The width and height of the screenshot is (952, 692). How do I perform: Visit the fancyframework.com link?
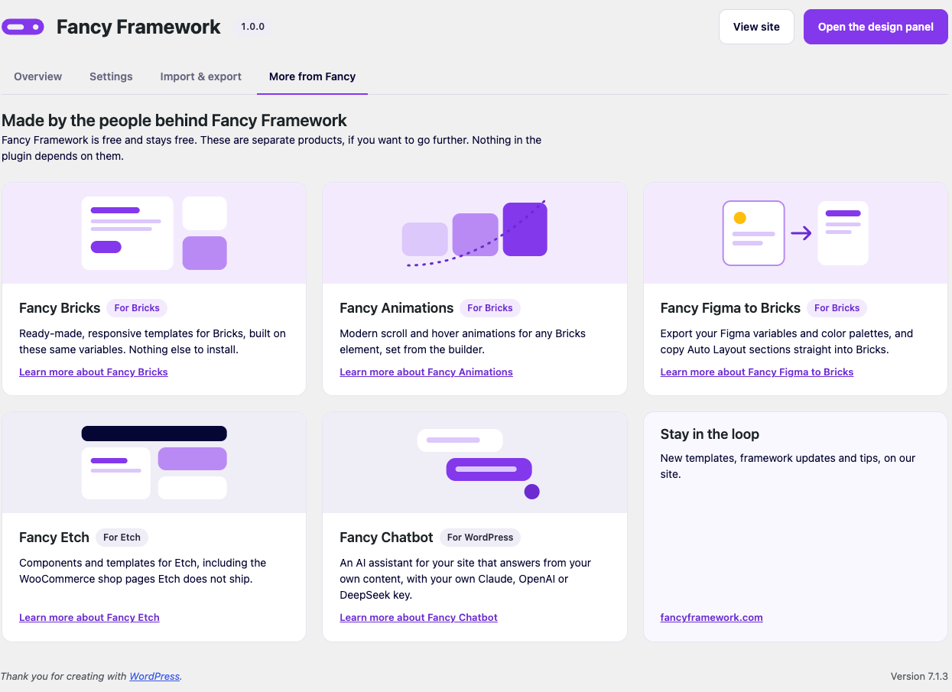[712, 618]
